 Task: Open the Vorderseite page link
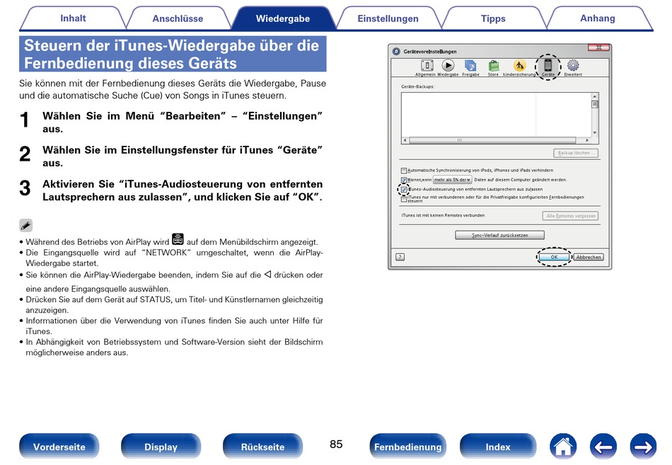(59, 447)
